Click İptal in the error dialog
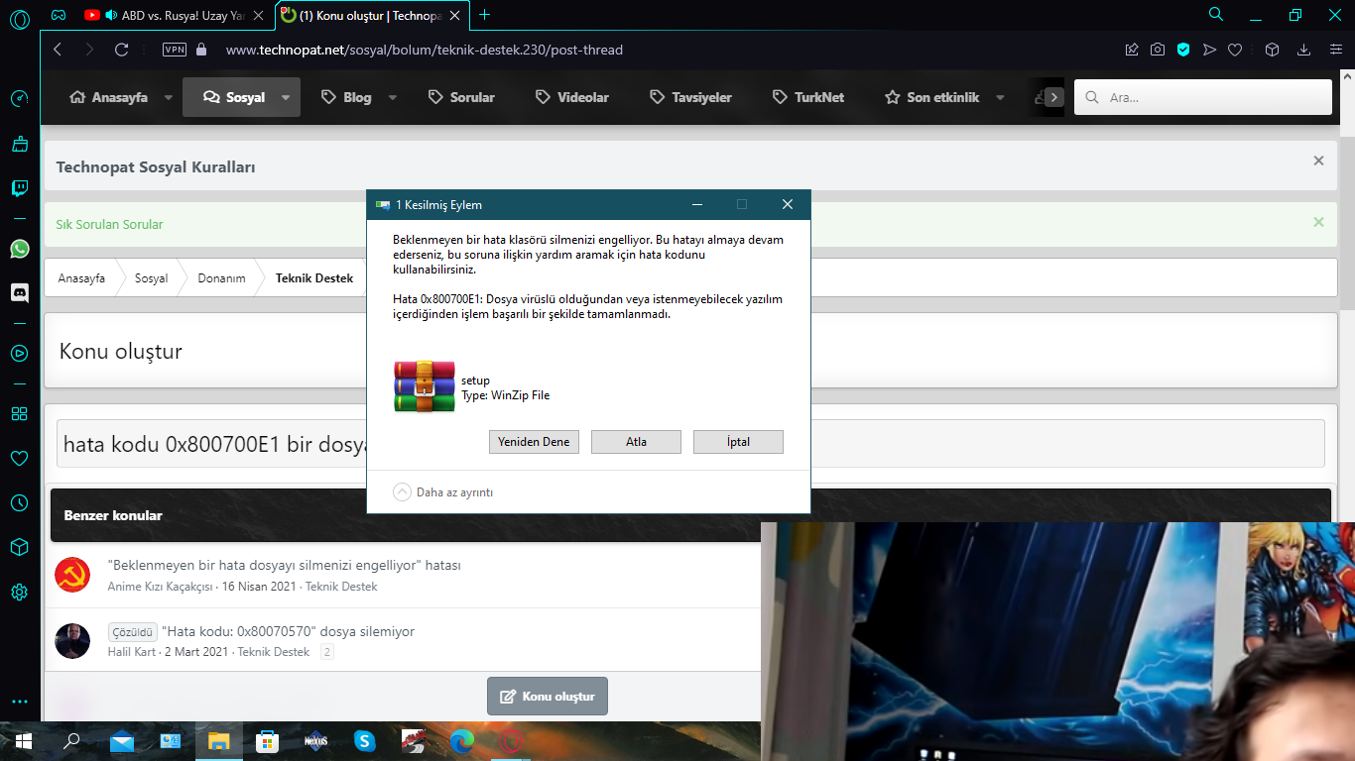Screen dimensions: 1355x761 coord(738,442)
